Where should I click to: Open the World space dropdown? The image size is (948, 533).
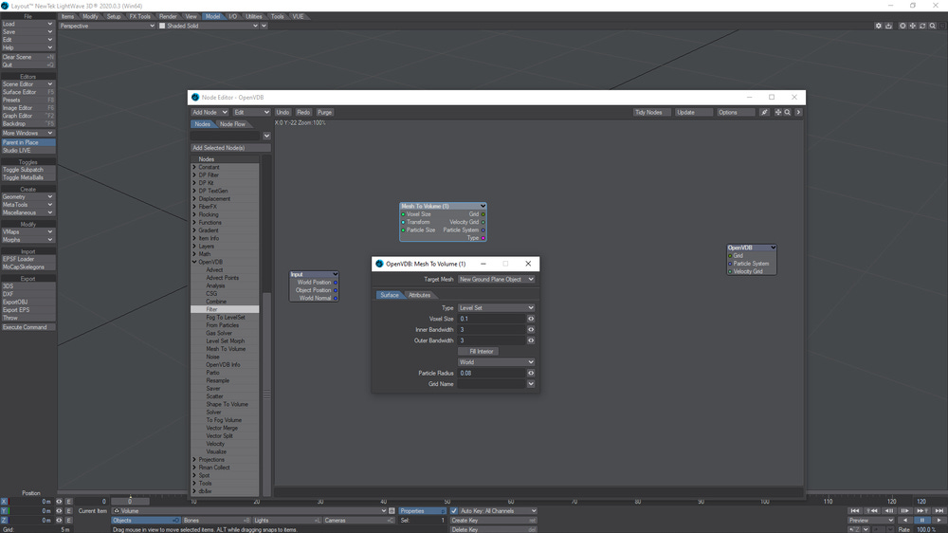click(x=497, y=362)
